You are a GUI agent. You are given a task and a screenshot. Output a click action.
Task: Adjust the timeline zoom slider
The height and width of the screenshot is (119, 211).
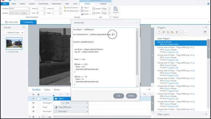coord(44,117)
